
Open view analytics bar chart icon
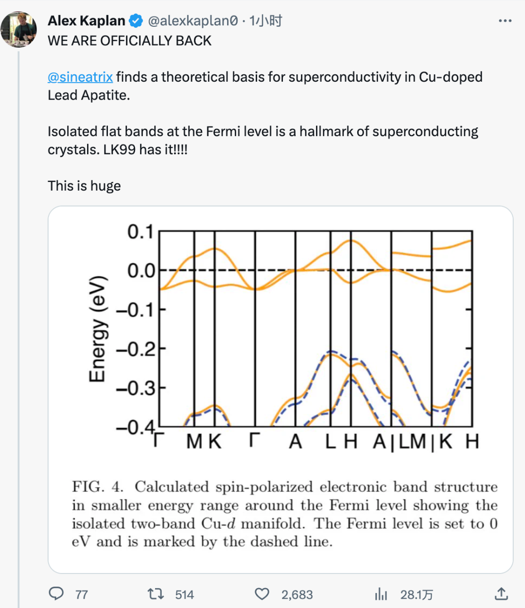tap(381, 594)
